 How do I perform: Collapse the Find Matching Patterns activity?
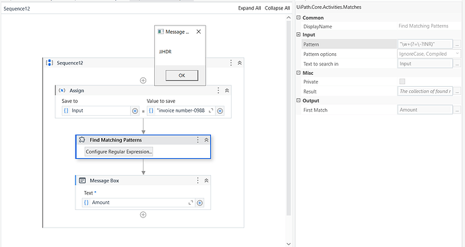coord(206,140)
